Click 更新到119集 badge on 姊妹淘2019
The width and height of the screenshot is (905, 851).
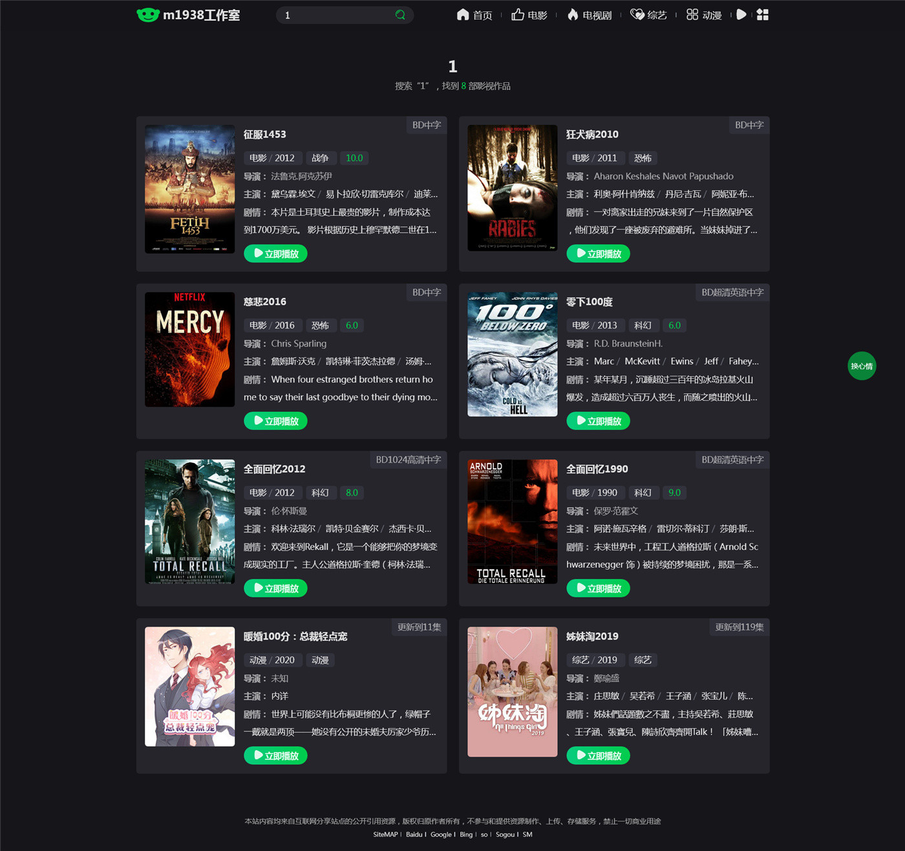click(740, 627)
